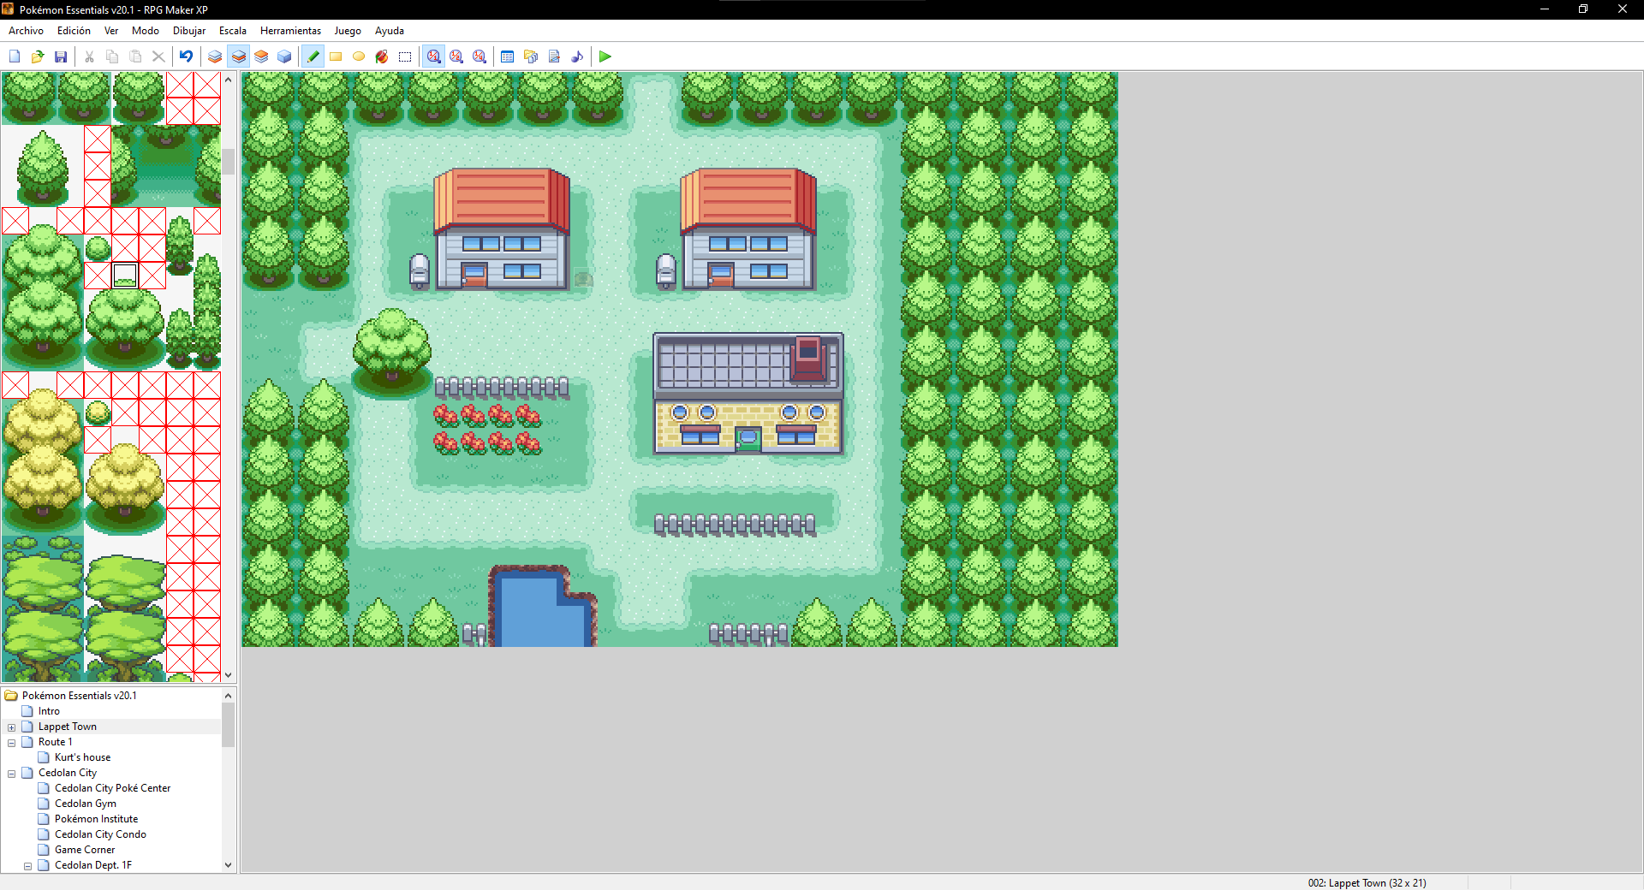Click the green Playtest button
This screenshot has width=1644, height=890.
(x=605, y=56)
